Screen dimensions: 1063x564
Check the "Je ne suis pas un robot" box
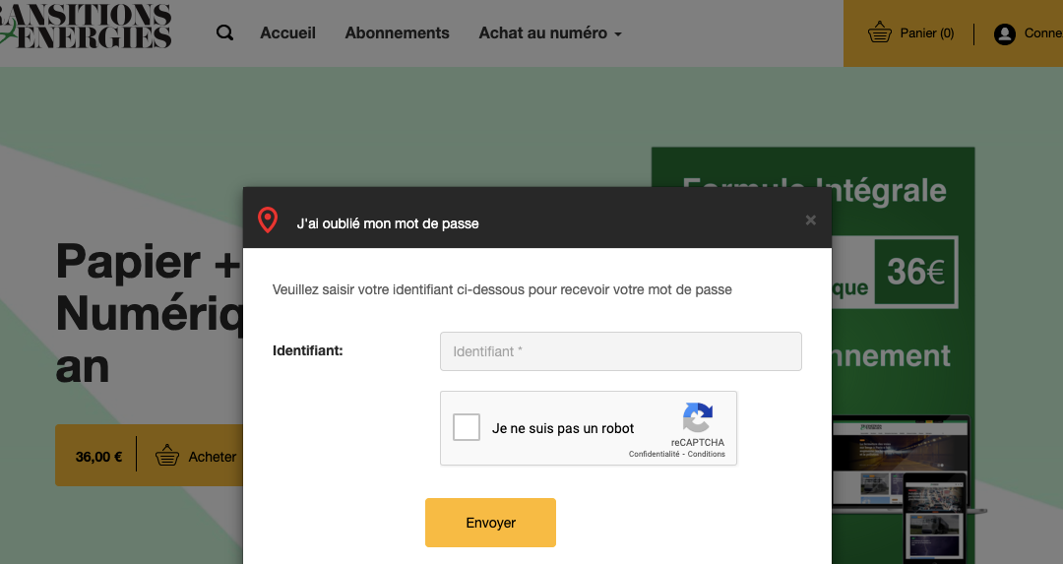[x=467, y=428]
